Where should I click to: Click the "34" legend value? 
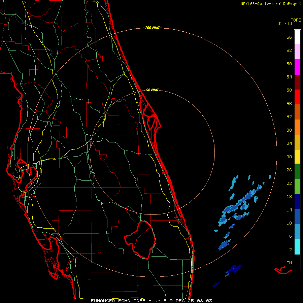tap(289, 143)
